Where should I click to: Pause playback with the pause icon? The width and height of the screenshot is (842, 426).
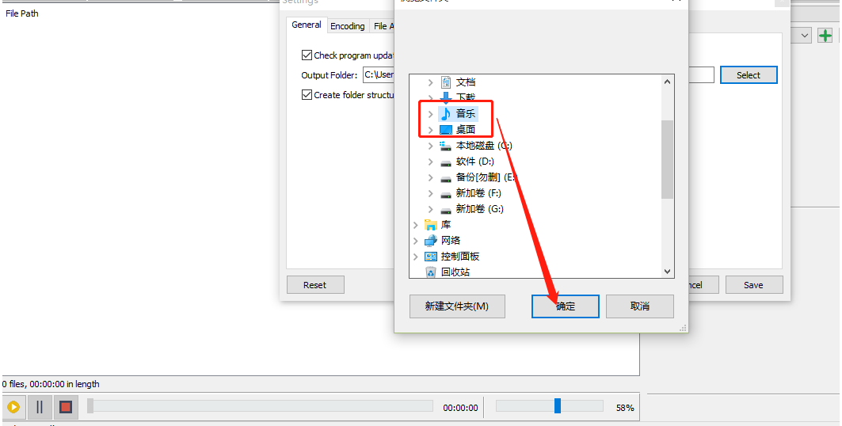click(x=39, y=407)
